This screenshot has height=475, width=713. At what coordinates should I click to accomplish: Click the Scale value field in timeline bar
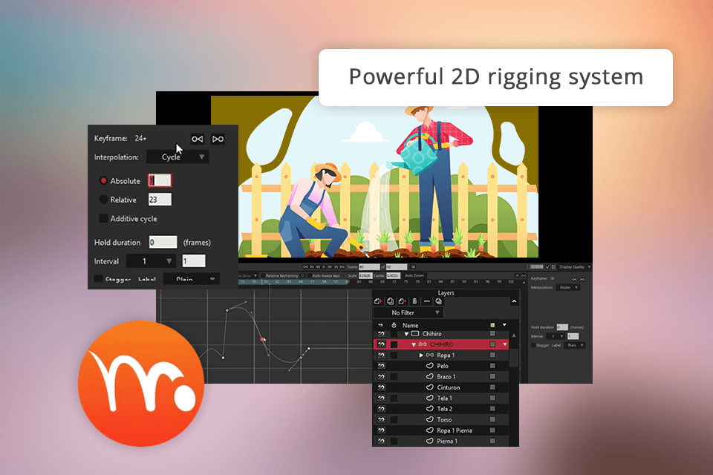pos(365,275)
